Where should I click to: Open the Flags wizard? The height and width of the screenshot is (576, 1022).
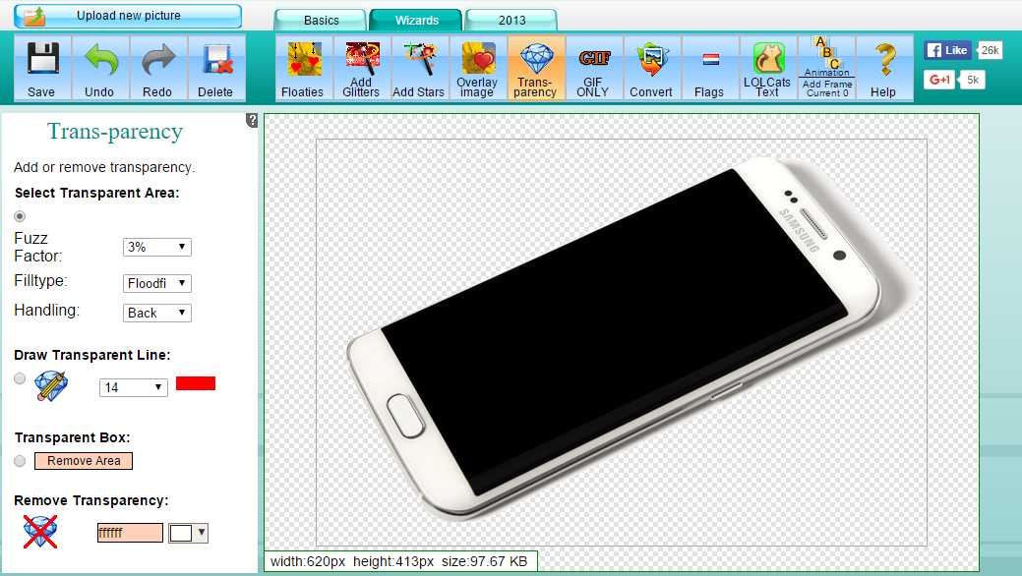pyautogui.click(x=709, y=68)
